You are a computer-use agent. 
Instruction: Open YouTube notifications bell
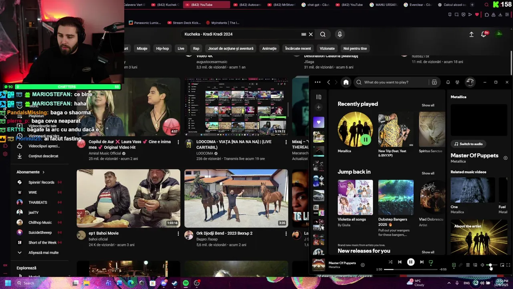484,35
